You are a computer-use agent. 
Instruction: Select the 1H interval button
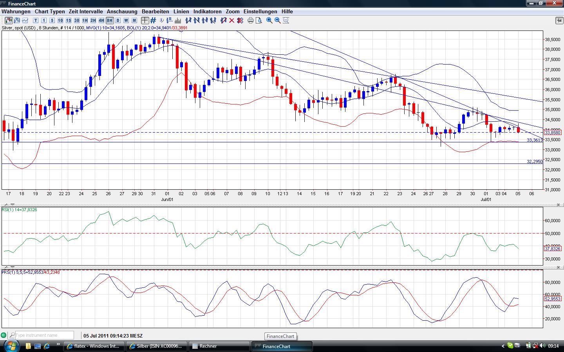tap(85, 20)
